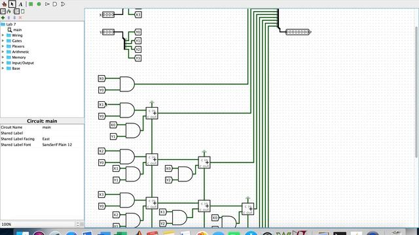Click the zoom percentage 100% field

pyautogui.click(x=37, y=225)
